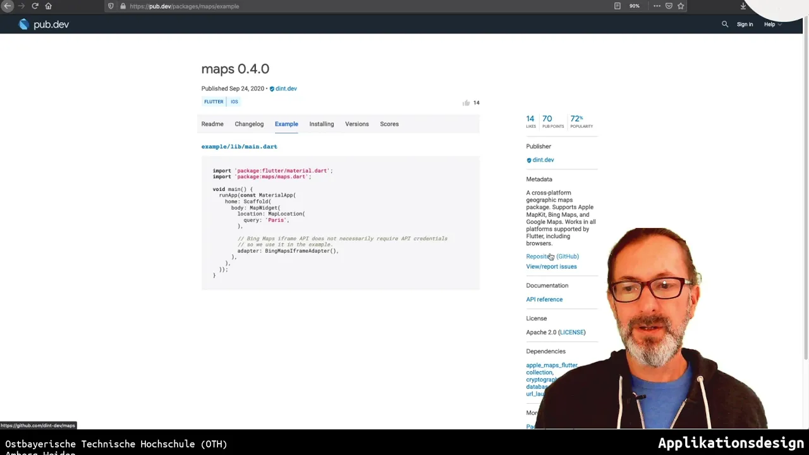This screenshot has height=455, width=809.
Task: Click the browser forward arrow
Action: pyautogui.click(x=21, y=6)
